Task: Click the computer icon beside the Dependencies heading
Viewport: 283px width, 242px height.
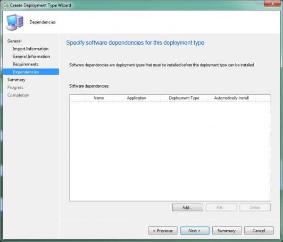Action: pos(14,22)
